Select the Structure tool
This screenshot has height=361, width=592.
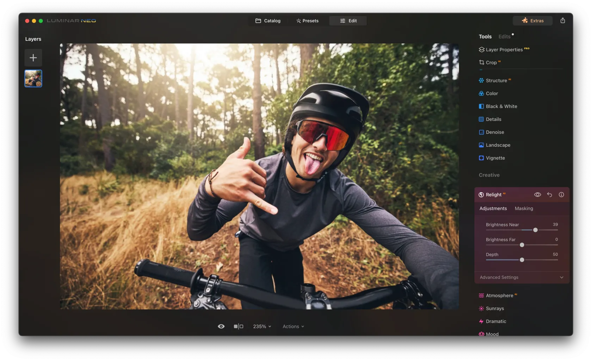click(496, 81)
